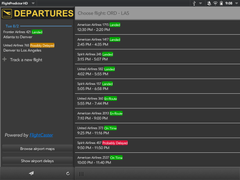The height and width of the screenshot is (180, 240).
Task: Click the 3:15 PM - 5:07 PM time text
Action: [x=92, y=59]
